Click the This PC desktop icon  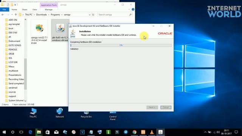click(x=33, y=113)
